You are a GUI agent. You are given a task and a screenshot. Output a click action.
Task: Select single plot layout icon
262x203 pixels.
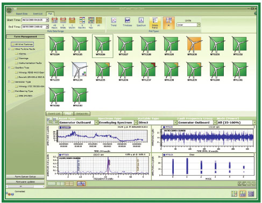(x=51, y=184)
